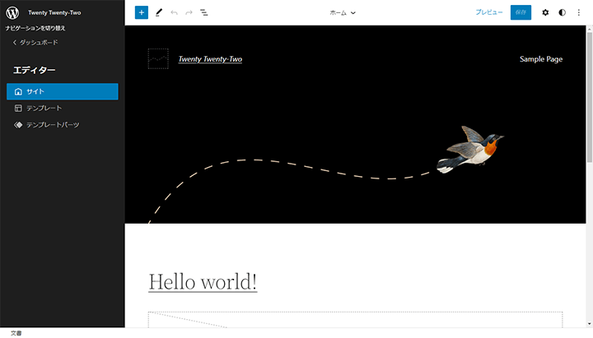
Task: Expand the ホーム template dropdown
Action: pyautogui.click(x=343, y=13)
